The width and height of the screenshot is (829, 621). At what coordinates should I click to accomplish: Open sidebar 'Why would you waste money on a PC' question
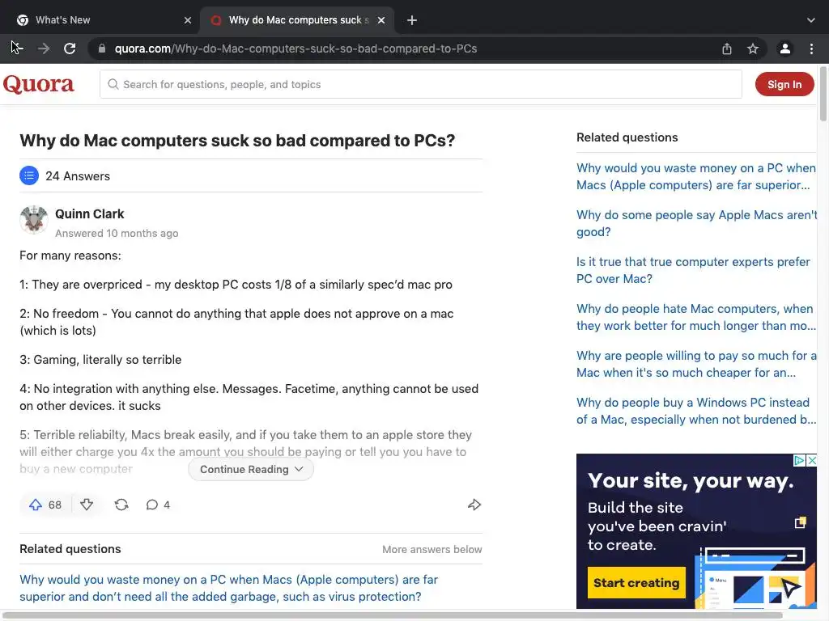[x=695, y=176]
